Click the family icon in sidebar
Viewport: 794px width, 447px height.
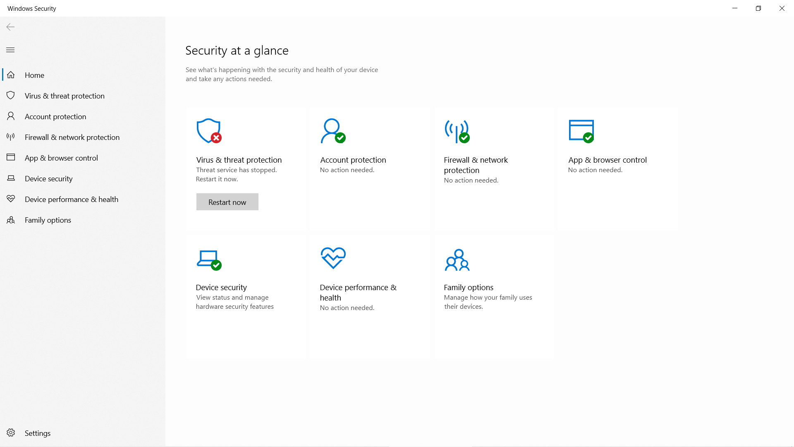point(11,220)
